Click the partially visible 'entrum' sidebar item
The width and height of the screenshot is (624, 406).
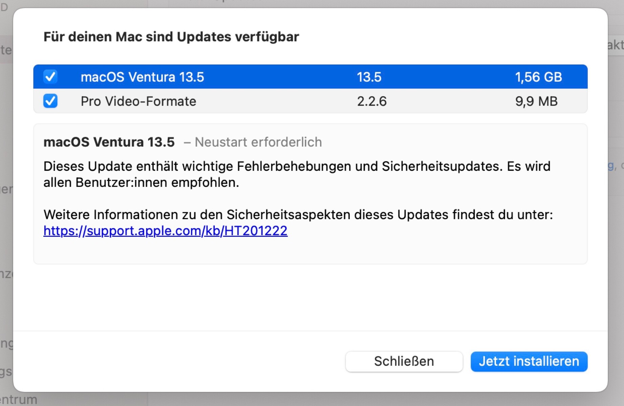click(19, 400)
